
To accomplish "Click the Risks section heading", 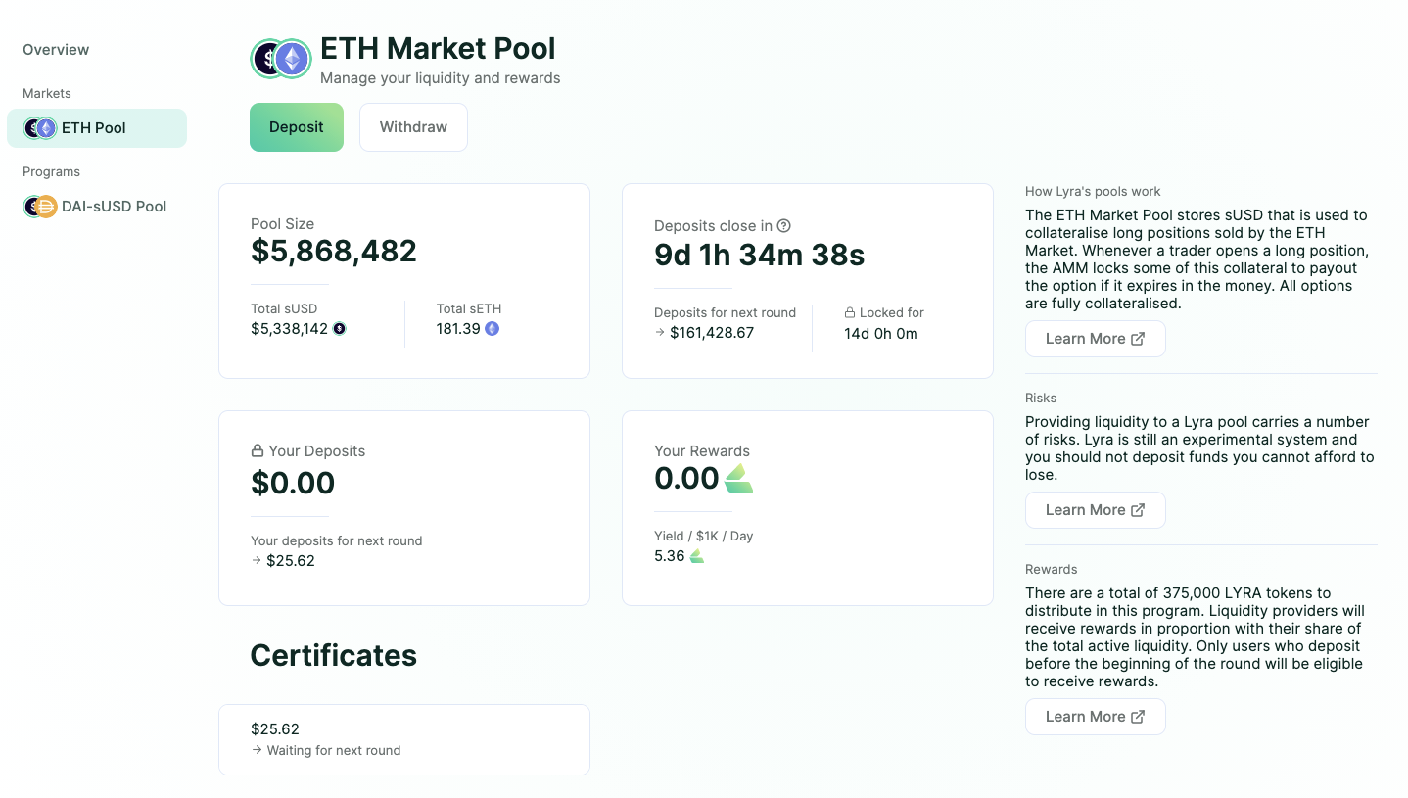I will 1041,399.
